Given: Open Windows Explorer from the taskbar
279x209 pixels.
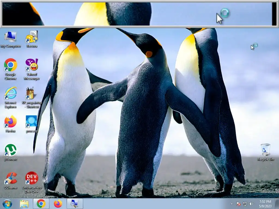Looking at the screenshot, I should (x=24, y=204).
